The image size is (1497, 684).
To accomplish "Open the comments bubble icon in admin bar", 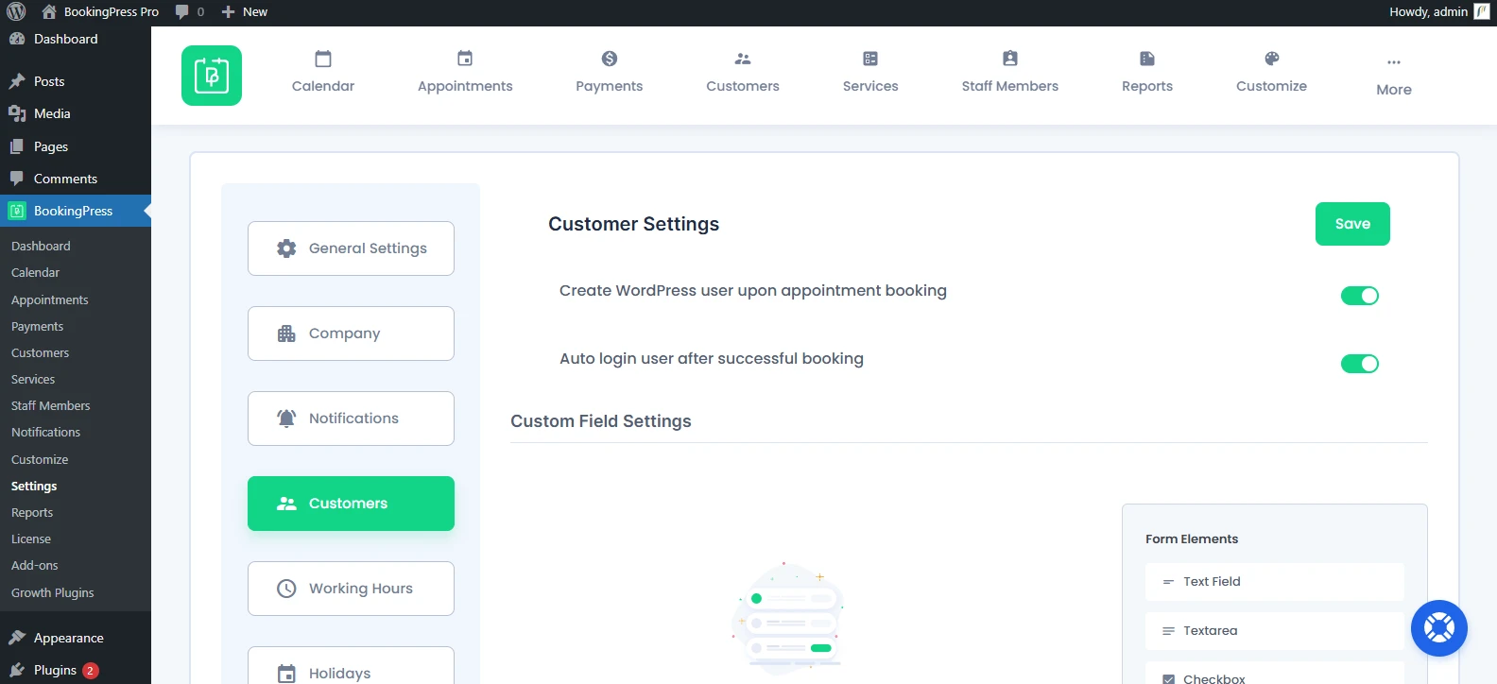I will [x=182, y=12].
